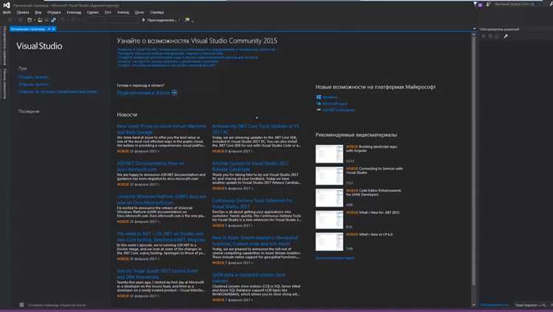Image resolution: width=553 pixels, height=312 pixels.
Task: Click the Открыть проект link
Action: pyautogui.click(x=34, y=84)
